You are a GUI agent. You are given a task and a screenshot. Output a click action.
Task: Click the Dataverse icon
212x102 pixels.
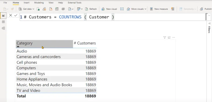[63, 9]
